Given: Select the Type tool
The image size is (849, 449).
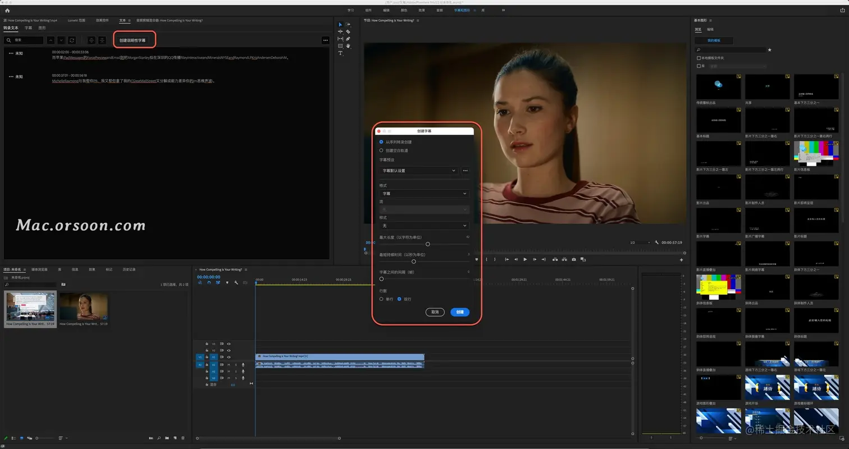Looking at the screenshot, I should 340,53.
